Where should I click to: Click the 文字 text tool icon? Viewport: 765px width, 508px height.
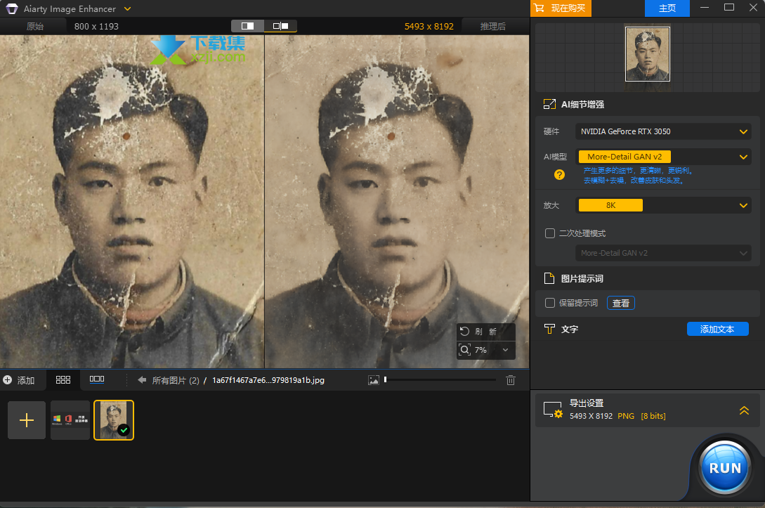click(549, 329)
